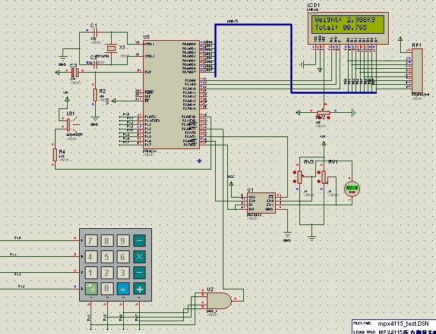Click the power arrow terminal above RP1
The height and width of the screenshot is (334, 436).
click(x=400, y=39)
